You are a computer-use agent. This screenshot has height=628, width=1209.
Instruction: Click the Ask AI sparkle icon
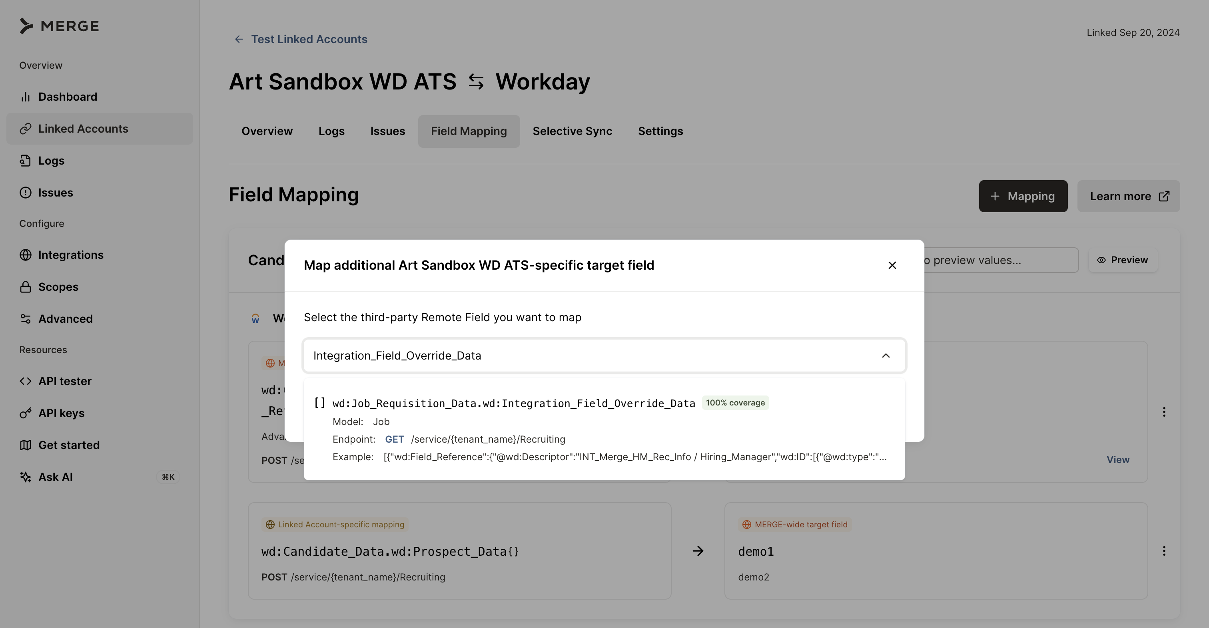(x=25, y=477)
